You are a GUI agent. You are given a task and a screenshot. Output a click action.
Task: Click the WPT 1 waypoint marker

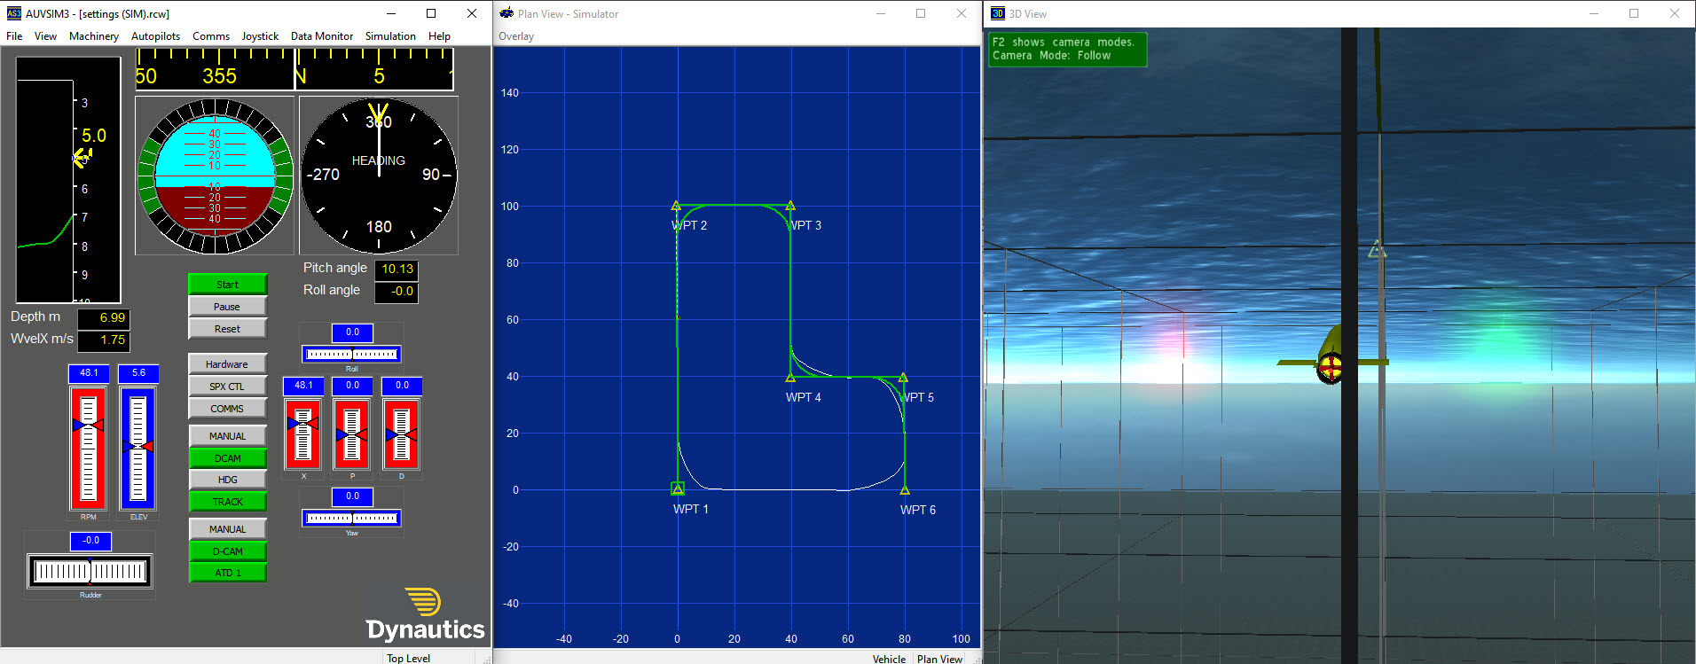point(678,488)
